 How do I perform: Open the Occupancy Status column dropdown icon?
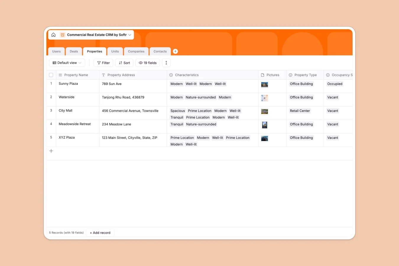(327, 75)
